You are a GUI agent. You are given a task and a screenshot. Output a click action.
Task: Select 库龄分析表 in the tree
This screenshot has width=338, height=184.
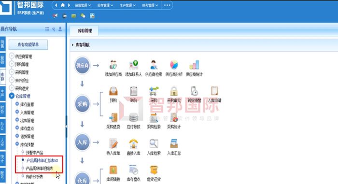tap(34, 177)
